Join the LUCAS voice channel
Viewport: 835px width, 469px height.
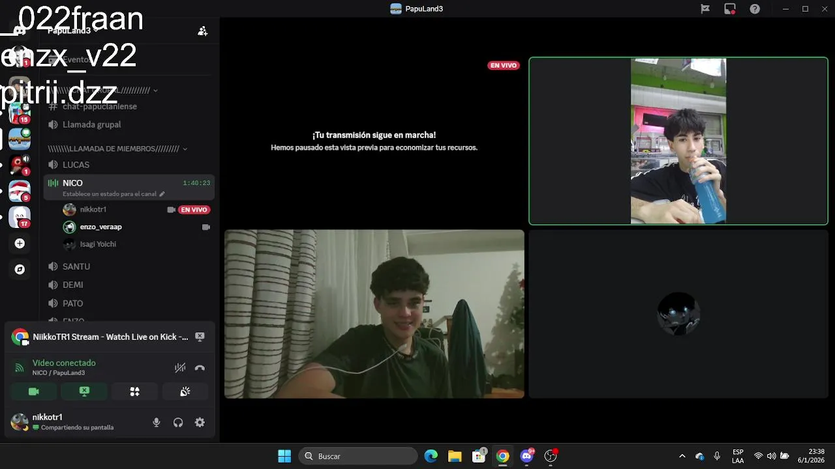[x=76, y=165]
